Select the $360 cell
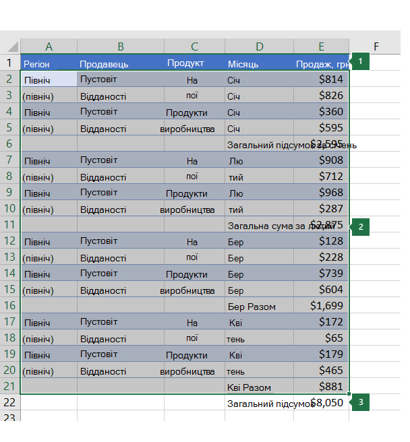 [x=321, y=111]
